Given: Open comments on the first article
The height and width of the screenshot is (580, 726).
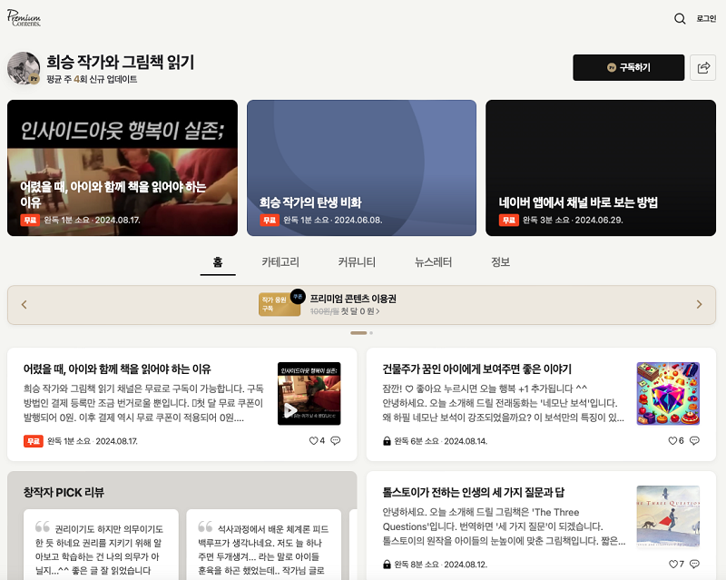Looking at the screenshot, I should tap(336, 441).
